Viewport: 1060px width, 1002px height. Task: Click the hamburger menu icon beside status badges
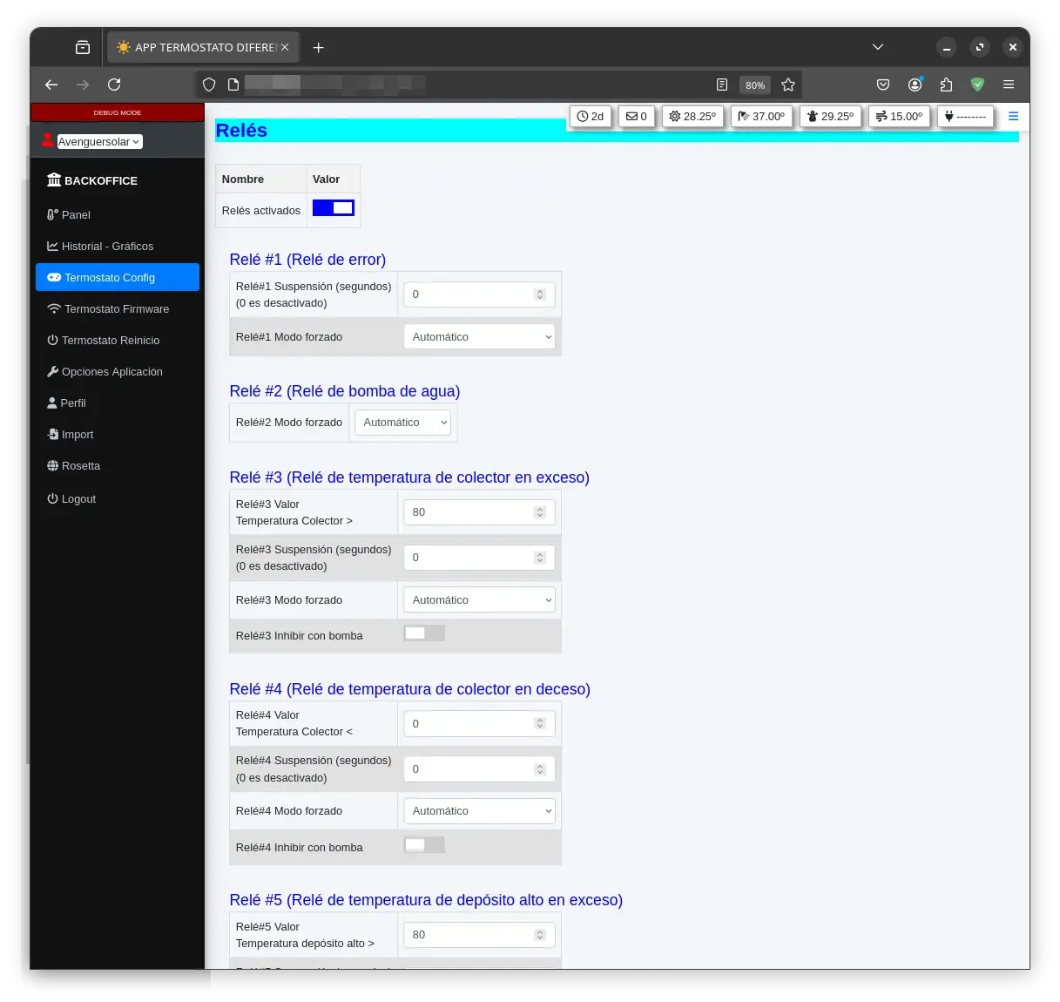tap(1013, 116)
